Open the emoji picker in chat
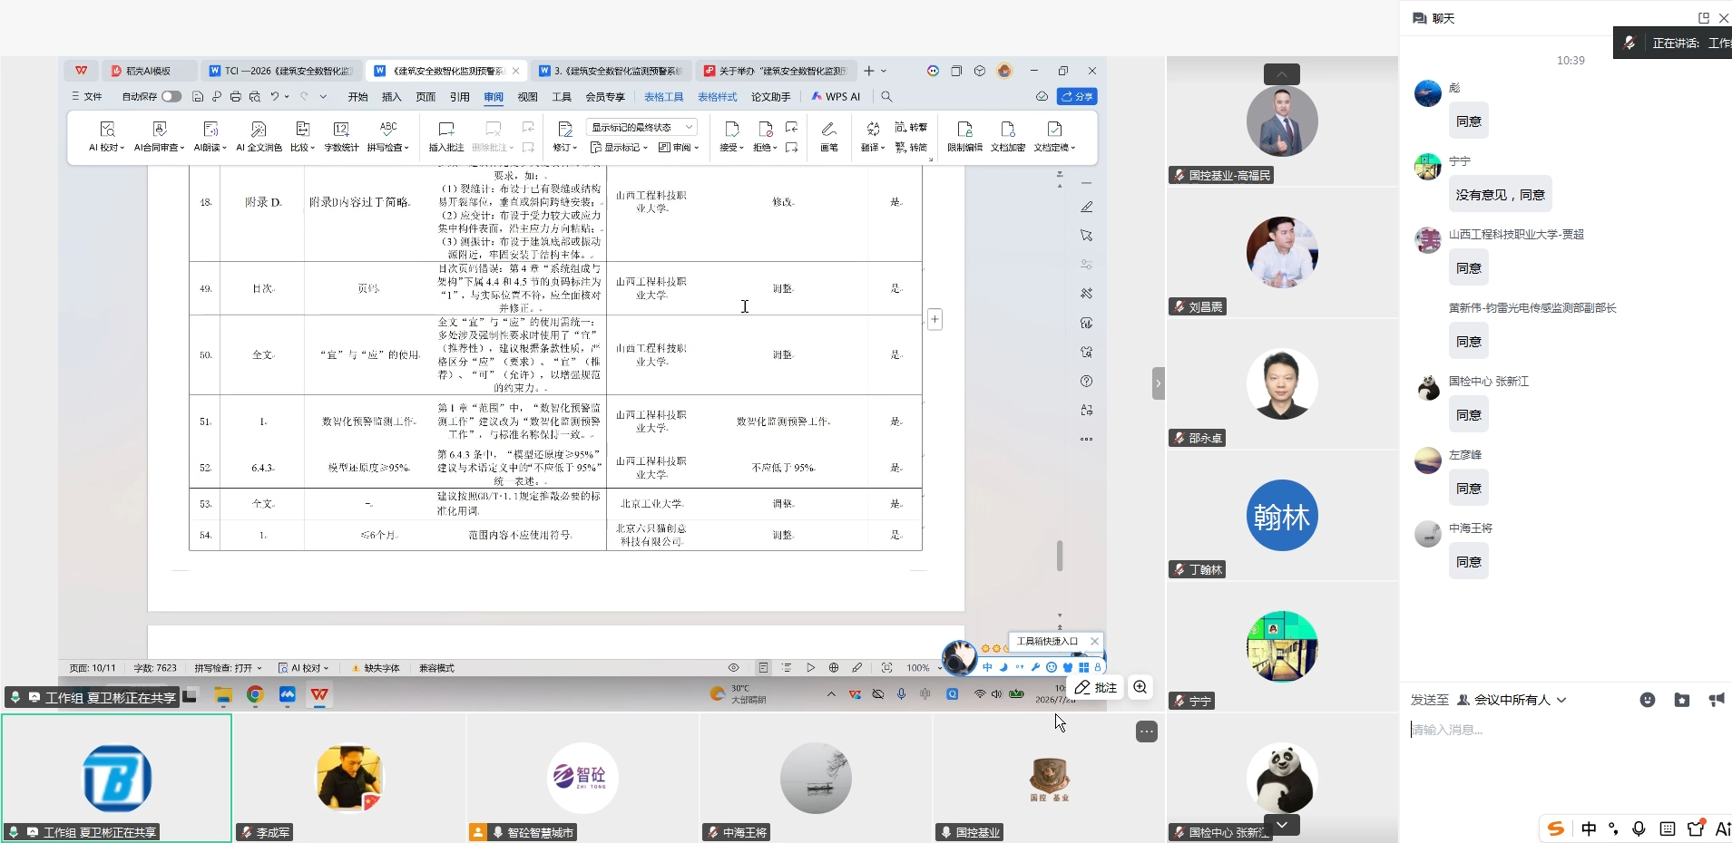1732x843 pixels. pyautogui.click(x=1648, y=700)
